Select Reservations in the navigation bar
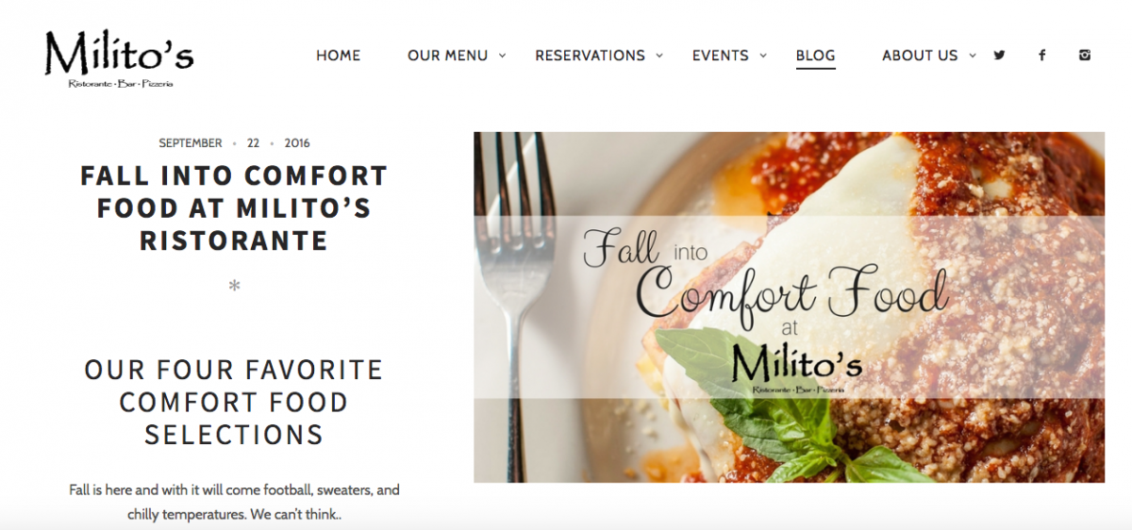Viewport: 1132px width, 530px height. [590, 56]
